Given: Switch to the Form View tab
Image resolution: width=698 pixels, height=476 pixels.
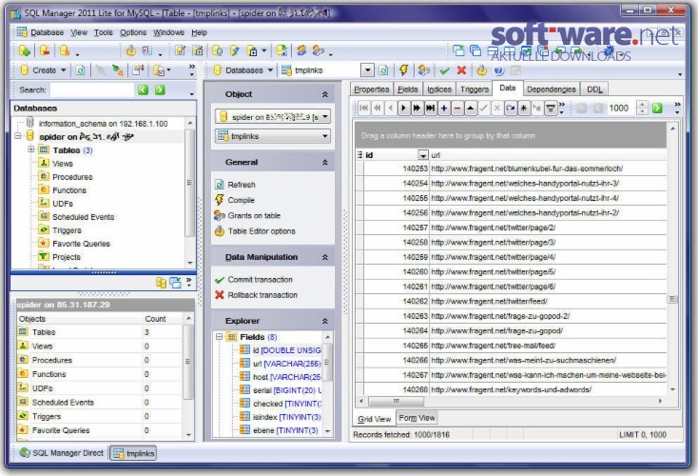Looking at the screenshot, I should [x=417, y=418].
